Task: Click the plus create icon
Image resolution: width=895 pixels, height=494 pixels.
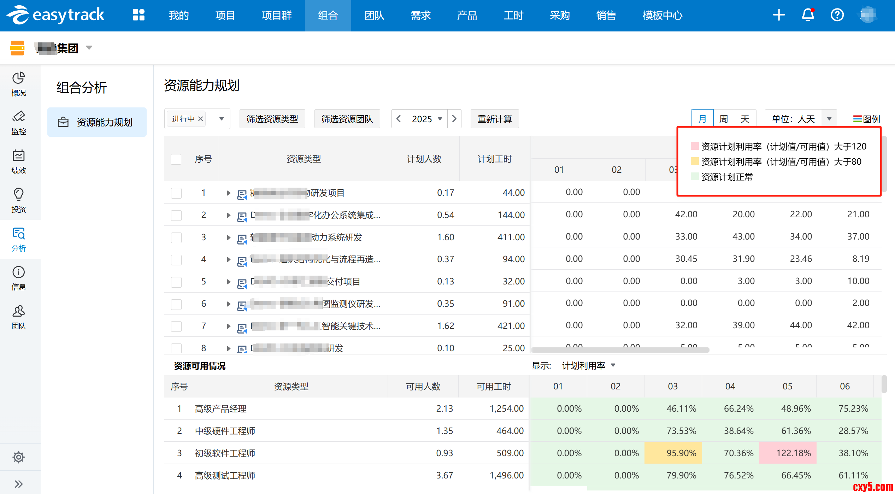Action: pos(779,15)
